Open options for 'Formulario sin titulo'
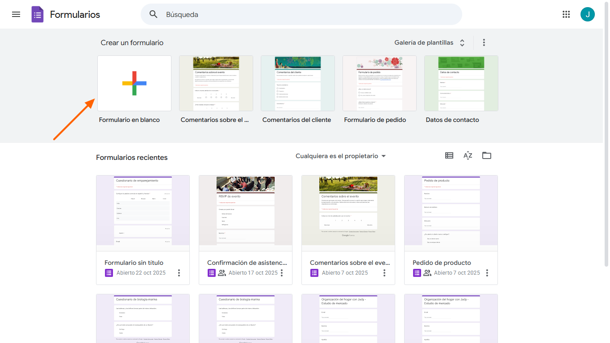This screenshot has height=343, width=610. tap(179, 272)
